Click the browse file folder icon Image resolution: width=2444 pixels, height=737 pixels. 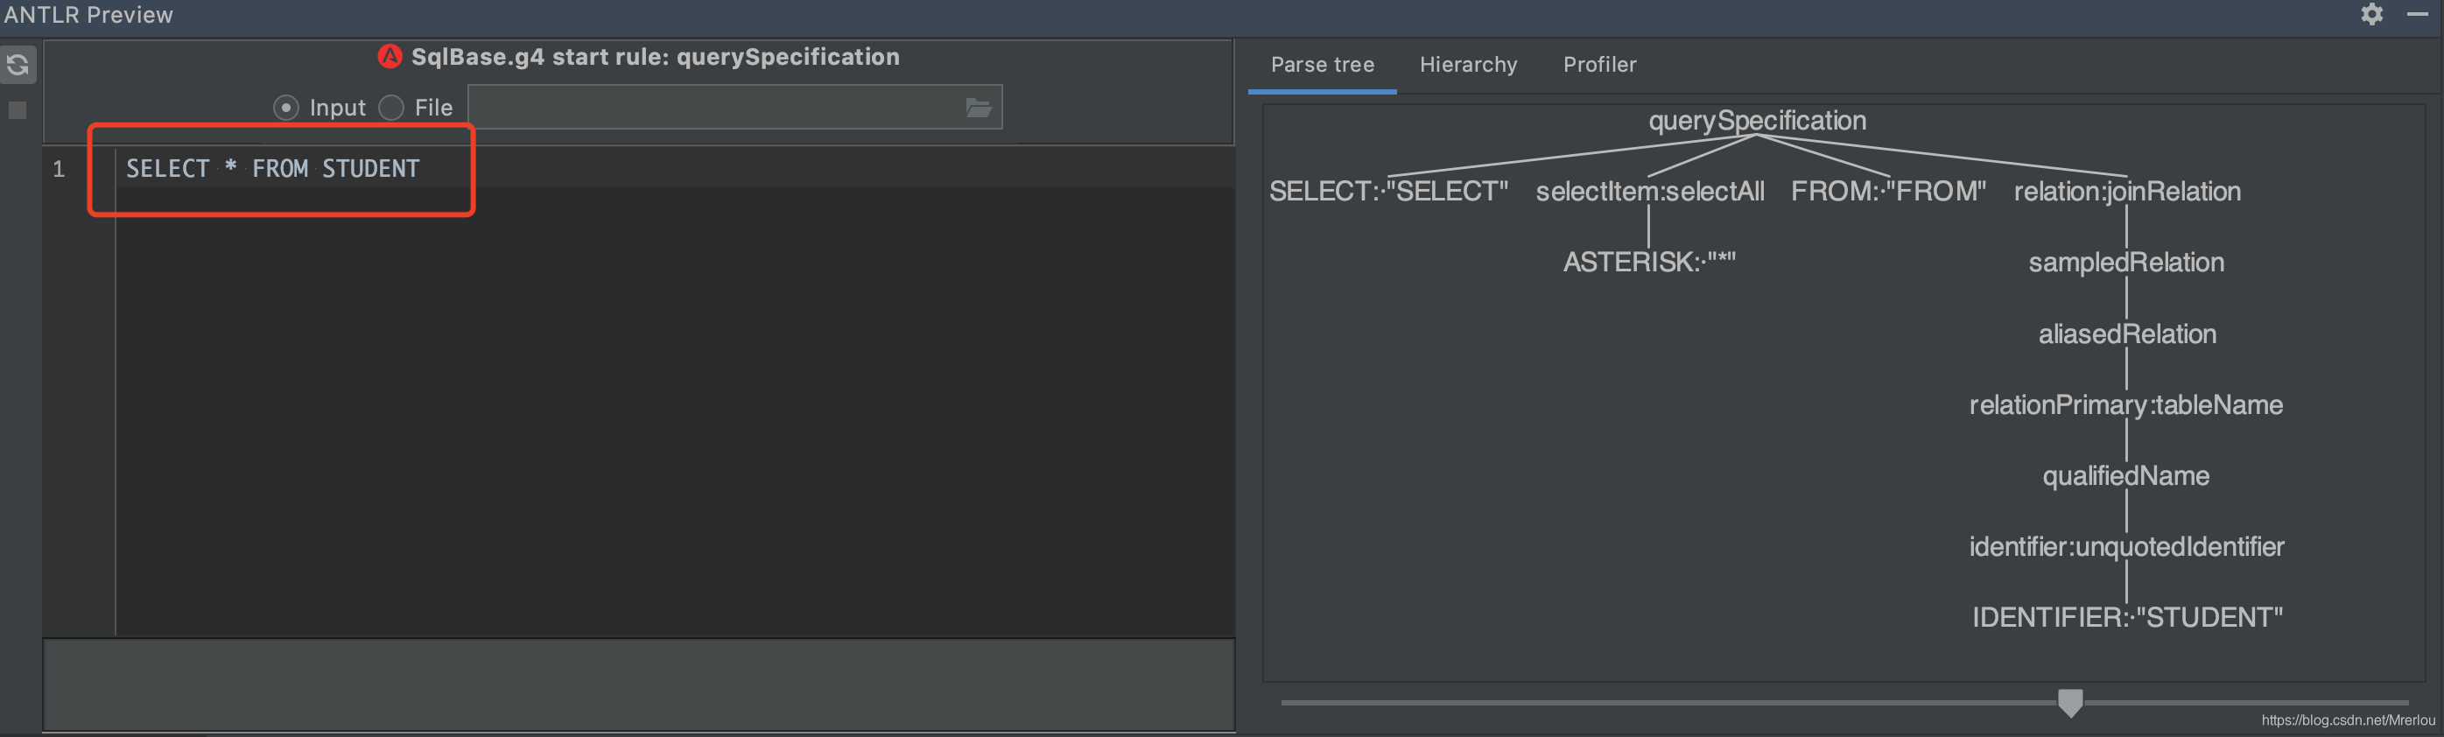click(x=978, y=107)
